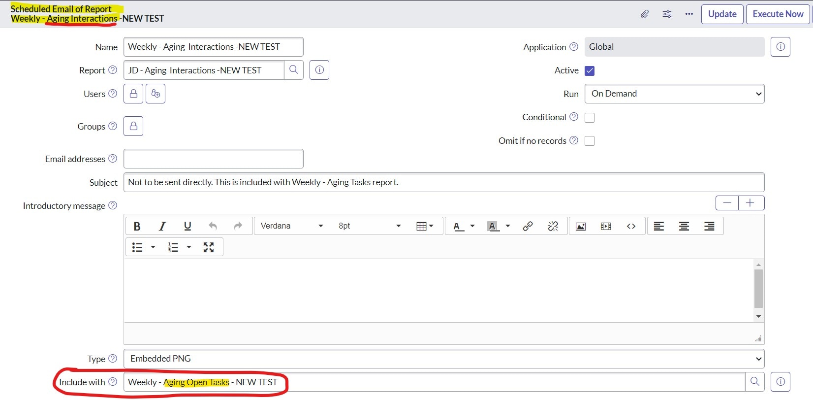Insert media into the message

pyautogui.click(x=606, y=226)
